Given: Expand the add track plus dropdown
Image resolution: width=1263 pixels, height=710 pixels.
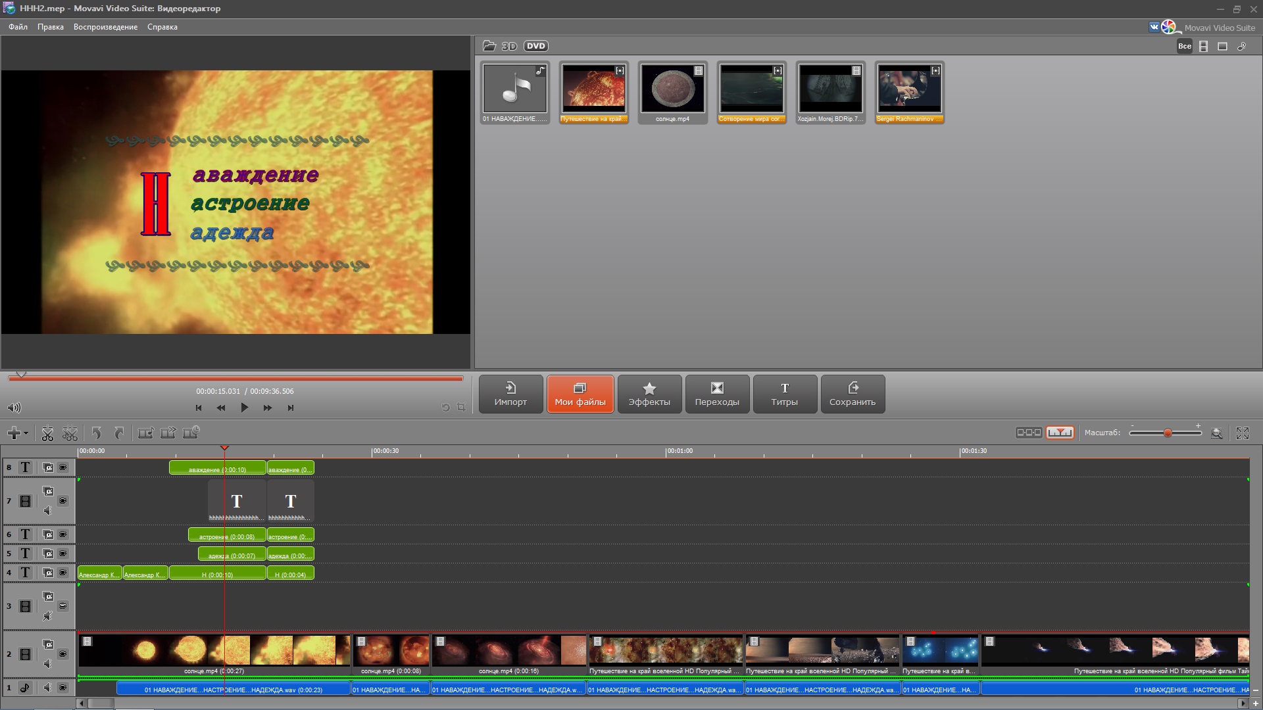Looking at the screenshot, I should point(17,433).
